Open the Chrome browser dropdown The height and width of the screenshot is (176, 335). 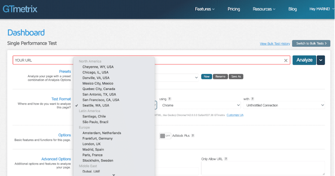pyautogui.click(x=199, y=105)
